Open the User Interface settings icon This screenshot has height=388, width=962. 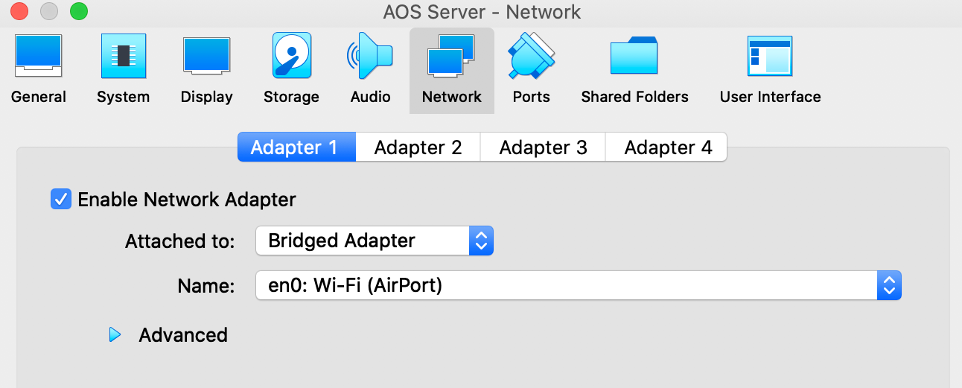coord(770,57)
